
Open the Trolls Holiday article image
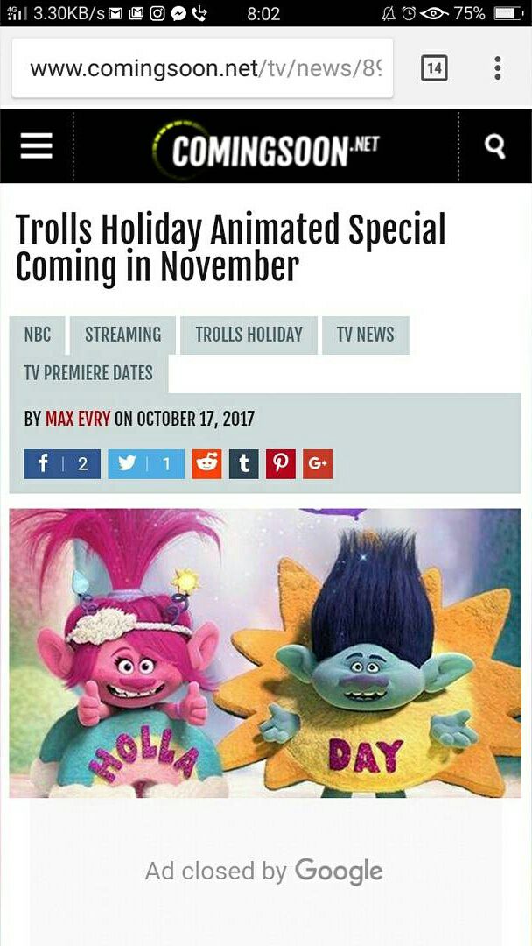coord(265,653)
